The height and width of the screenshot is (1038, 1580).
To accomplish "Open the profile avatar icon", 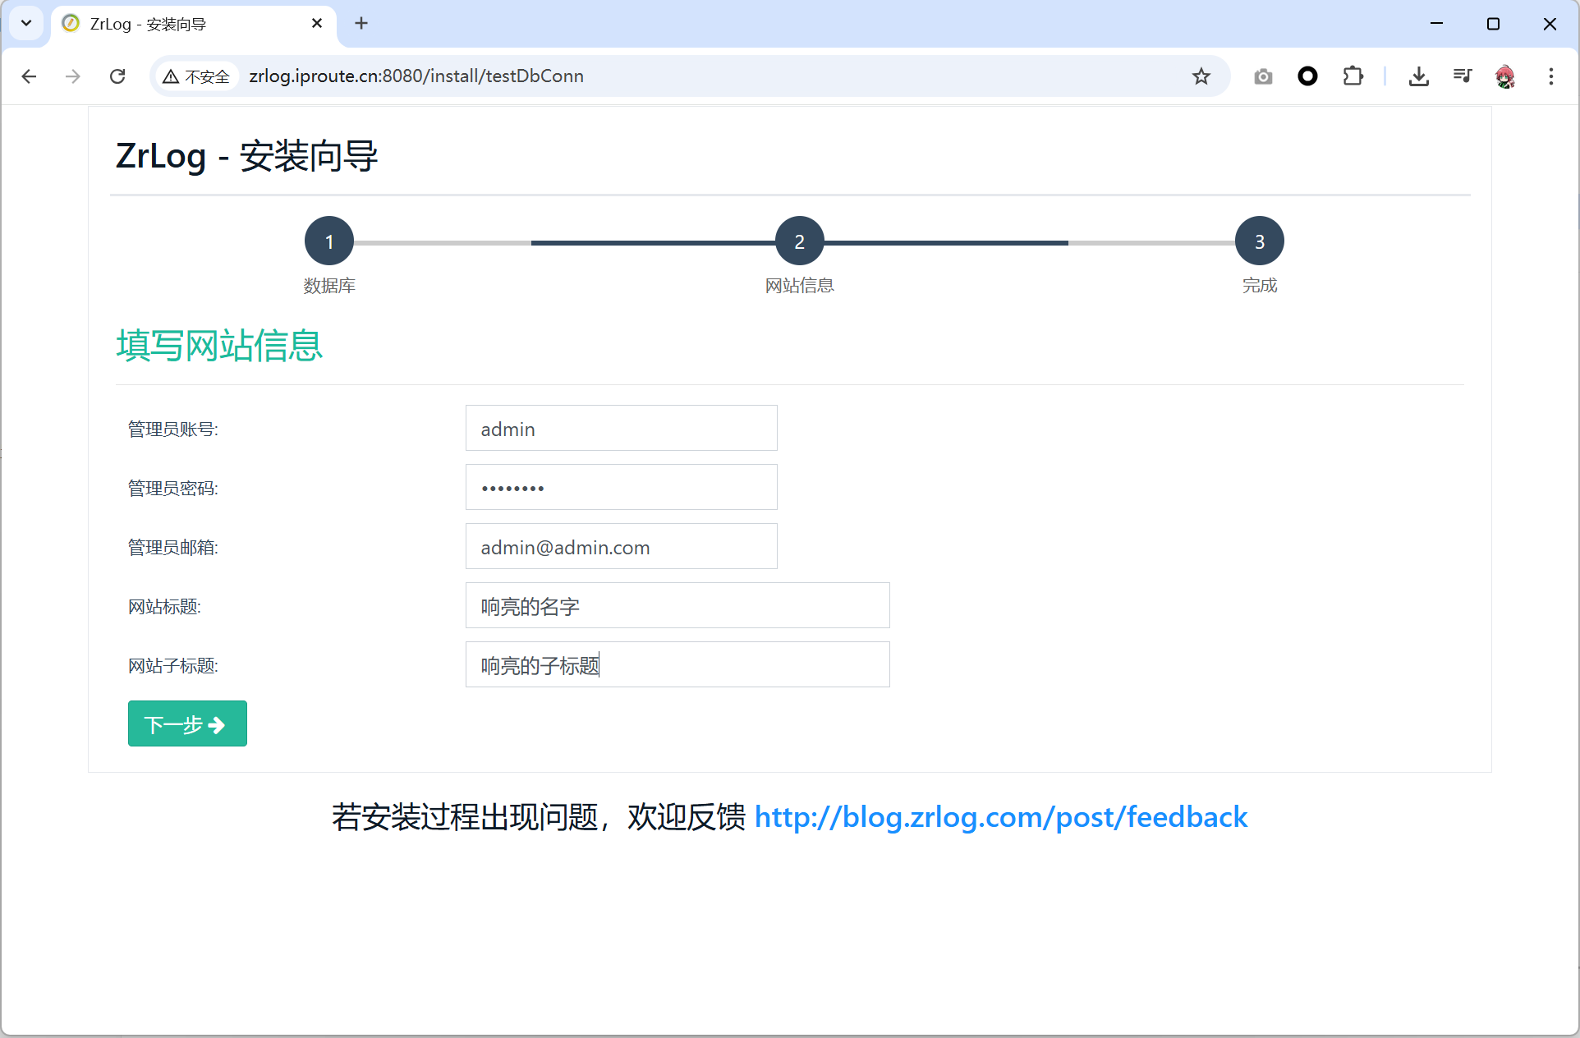I will 1505,76.
